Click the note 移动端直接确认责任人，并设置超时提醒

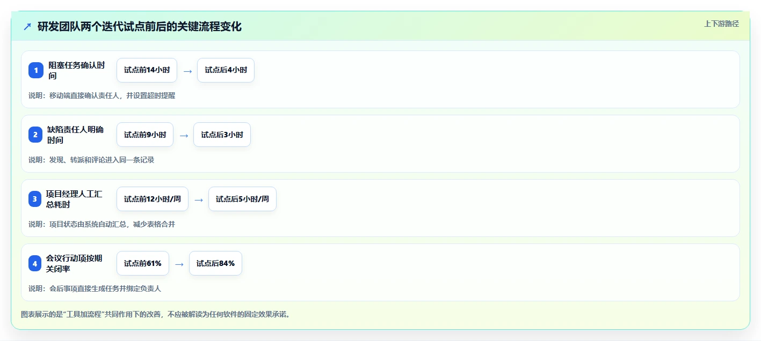pyautogui.click(x=102, y=95)
